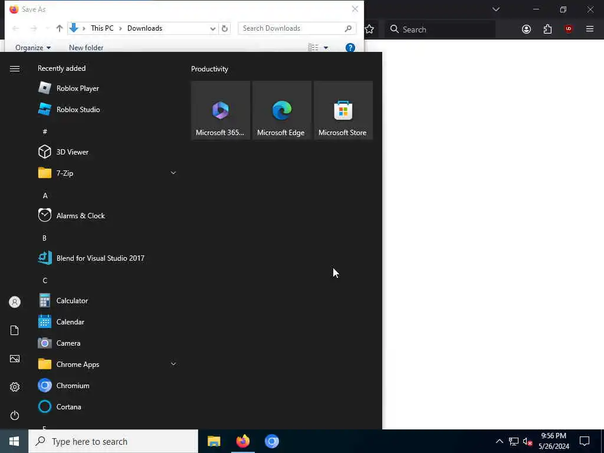Click the letter C section header

(x=45, y=280)
